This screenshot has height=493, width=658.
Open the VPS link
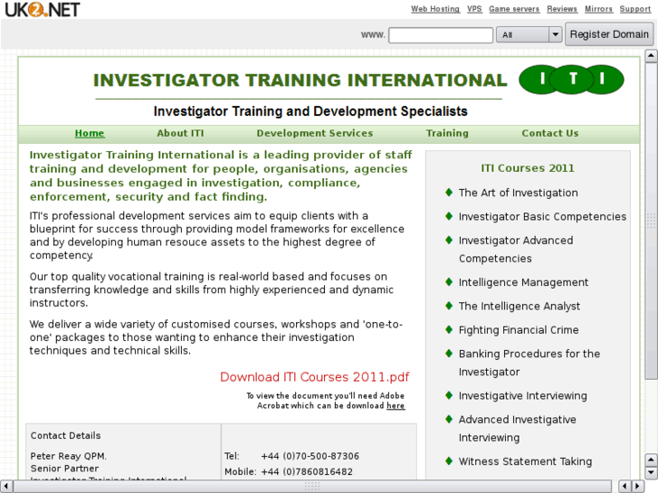pos(474,9)
